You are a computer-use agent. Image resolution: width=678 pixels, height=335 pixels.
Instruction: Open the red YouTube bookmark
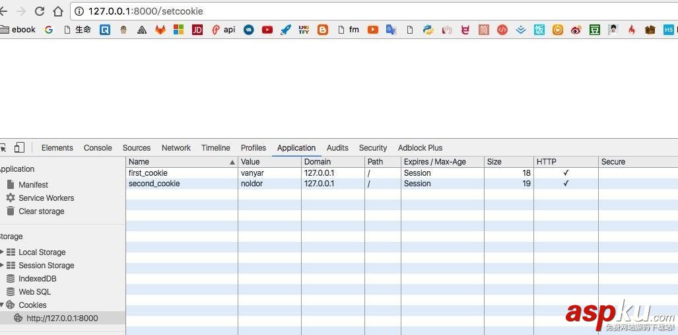point(267,30)
